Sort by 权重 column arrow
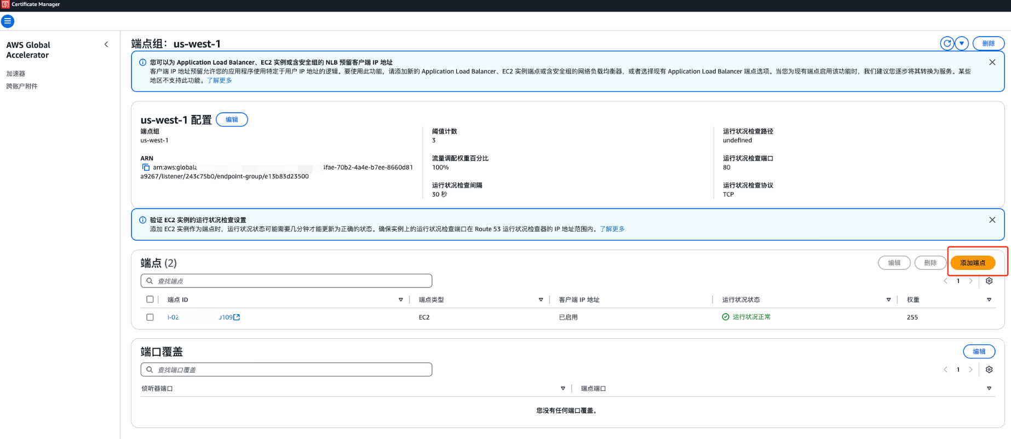The width and height of the screenshot is (1011, 439). (989, 299)
